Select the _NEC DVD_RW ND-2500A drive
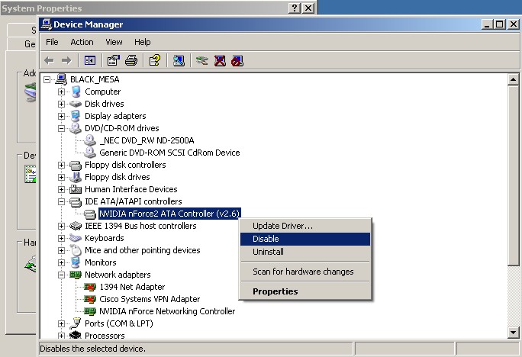522x357 pixels. click(x=147, y=140)
